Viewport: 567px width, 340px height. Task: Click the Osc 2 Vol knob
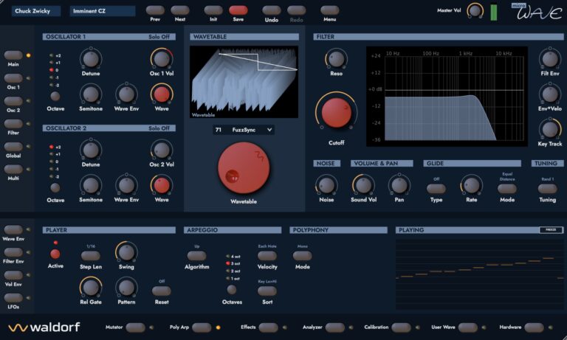[162, 150]
